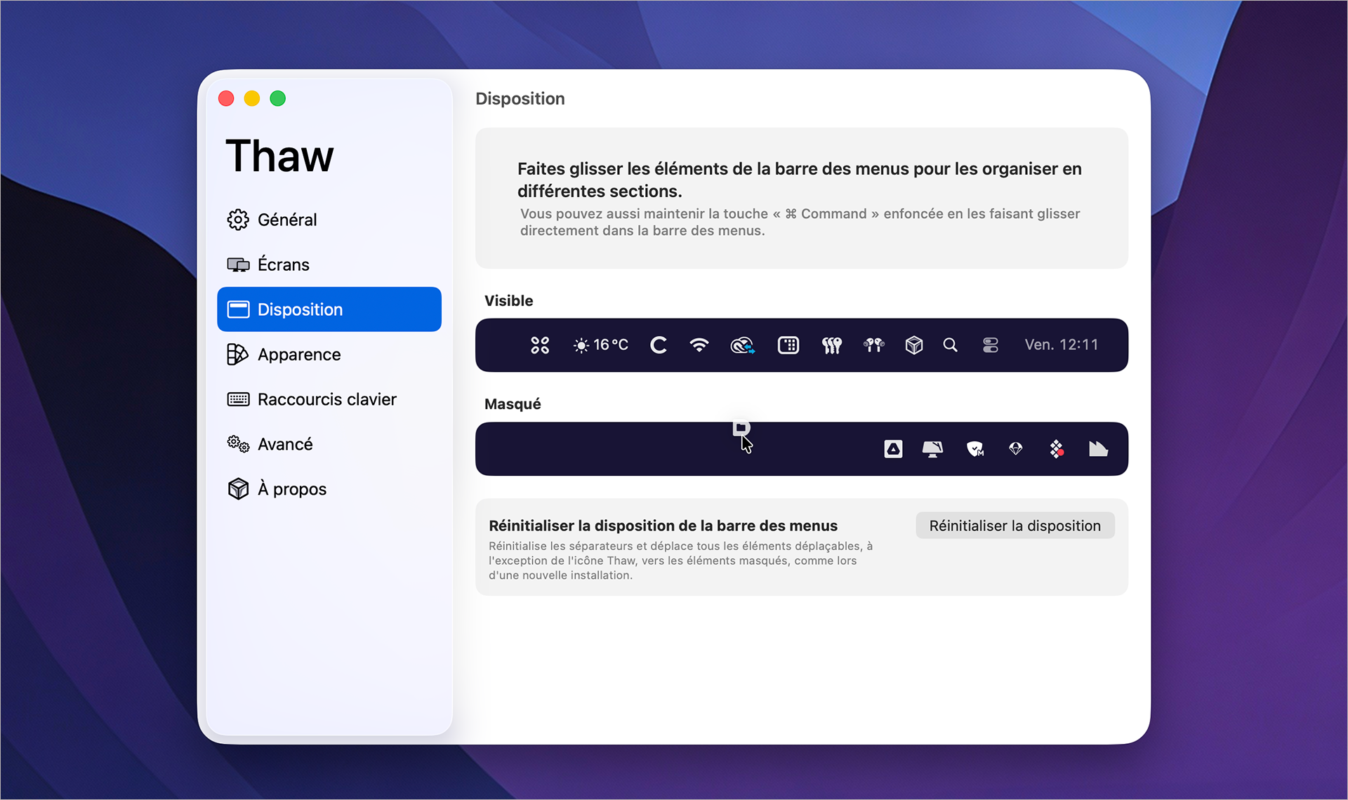Click the three keys icon
Image resolution: width=1348 pixels, height=800 pixels.
(832, 345)
